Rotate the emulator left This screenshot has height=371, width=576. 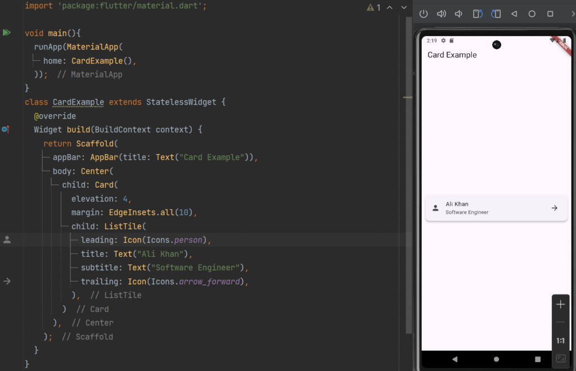point(477,14)
